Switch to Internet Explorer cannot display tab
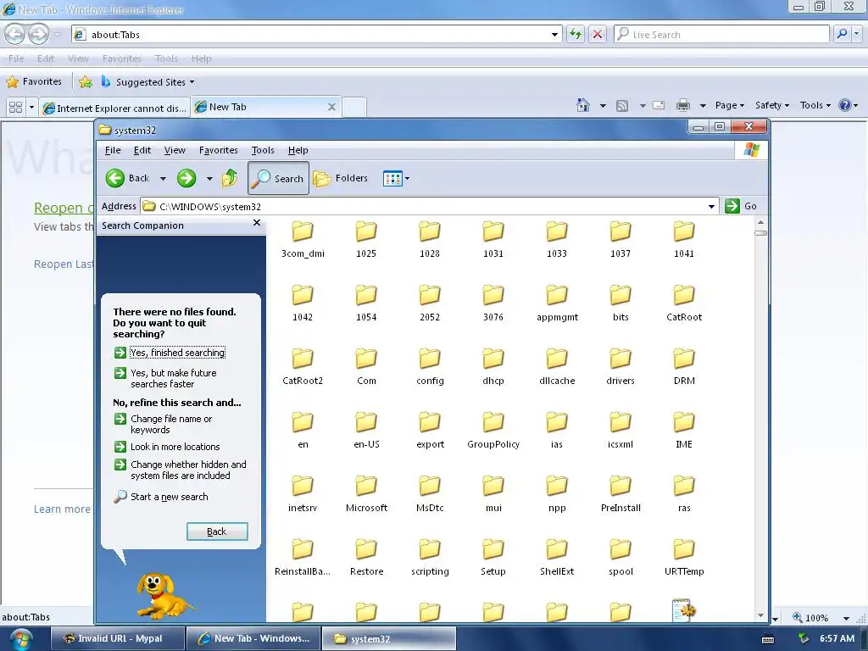 114,108
